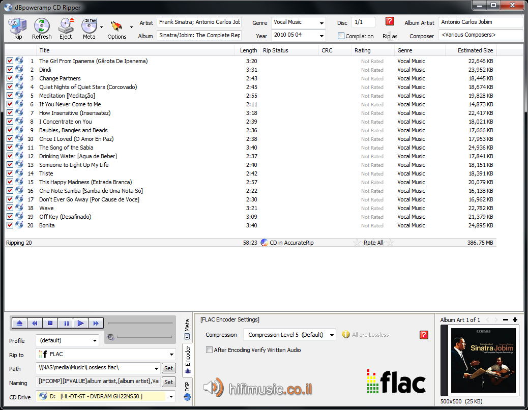Open the CD Drive dropdown

[x=171, y=396]
